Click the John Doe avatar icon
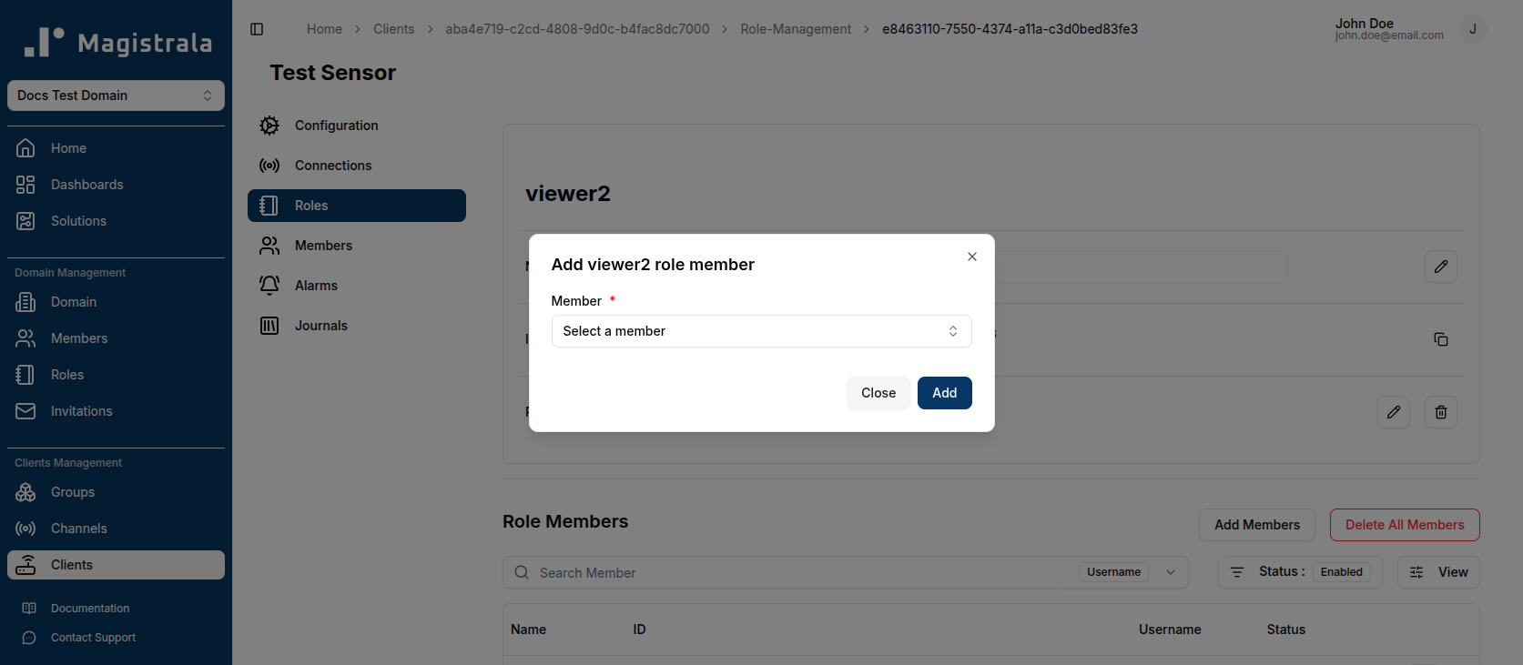1523x665 pixels. coord(1473,29)
